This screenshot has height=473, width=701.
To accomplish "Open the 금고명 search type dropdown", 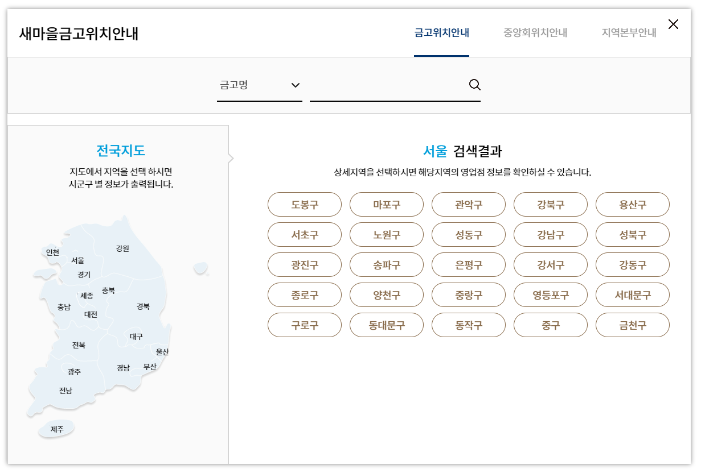I will pyautogui.click(x=260, y=85).
